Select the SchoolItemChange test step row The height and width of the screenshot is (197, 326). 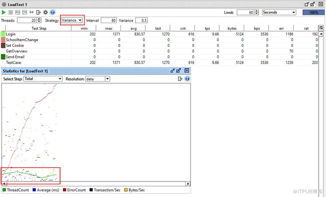pyautogui.click(x=160, y=40)
